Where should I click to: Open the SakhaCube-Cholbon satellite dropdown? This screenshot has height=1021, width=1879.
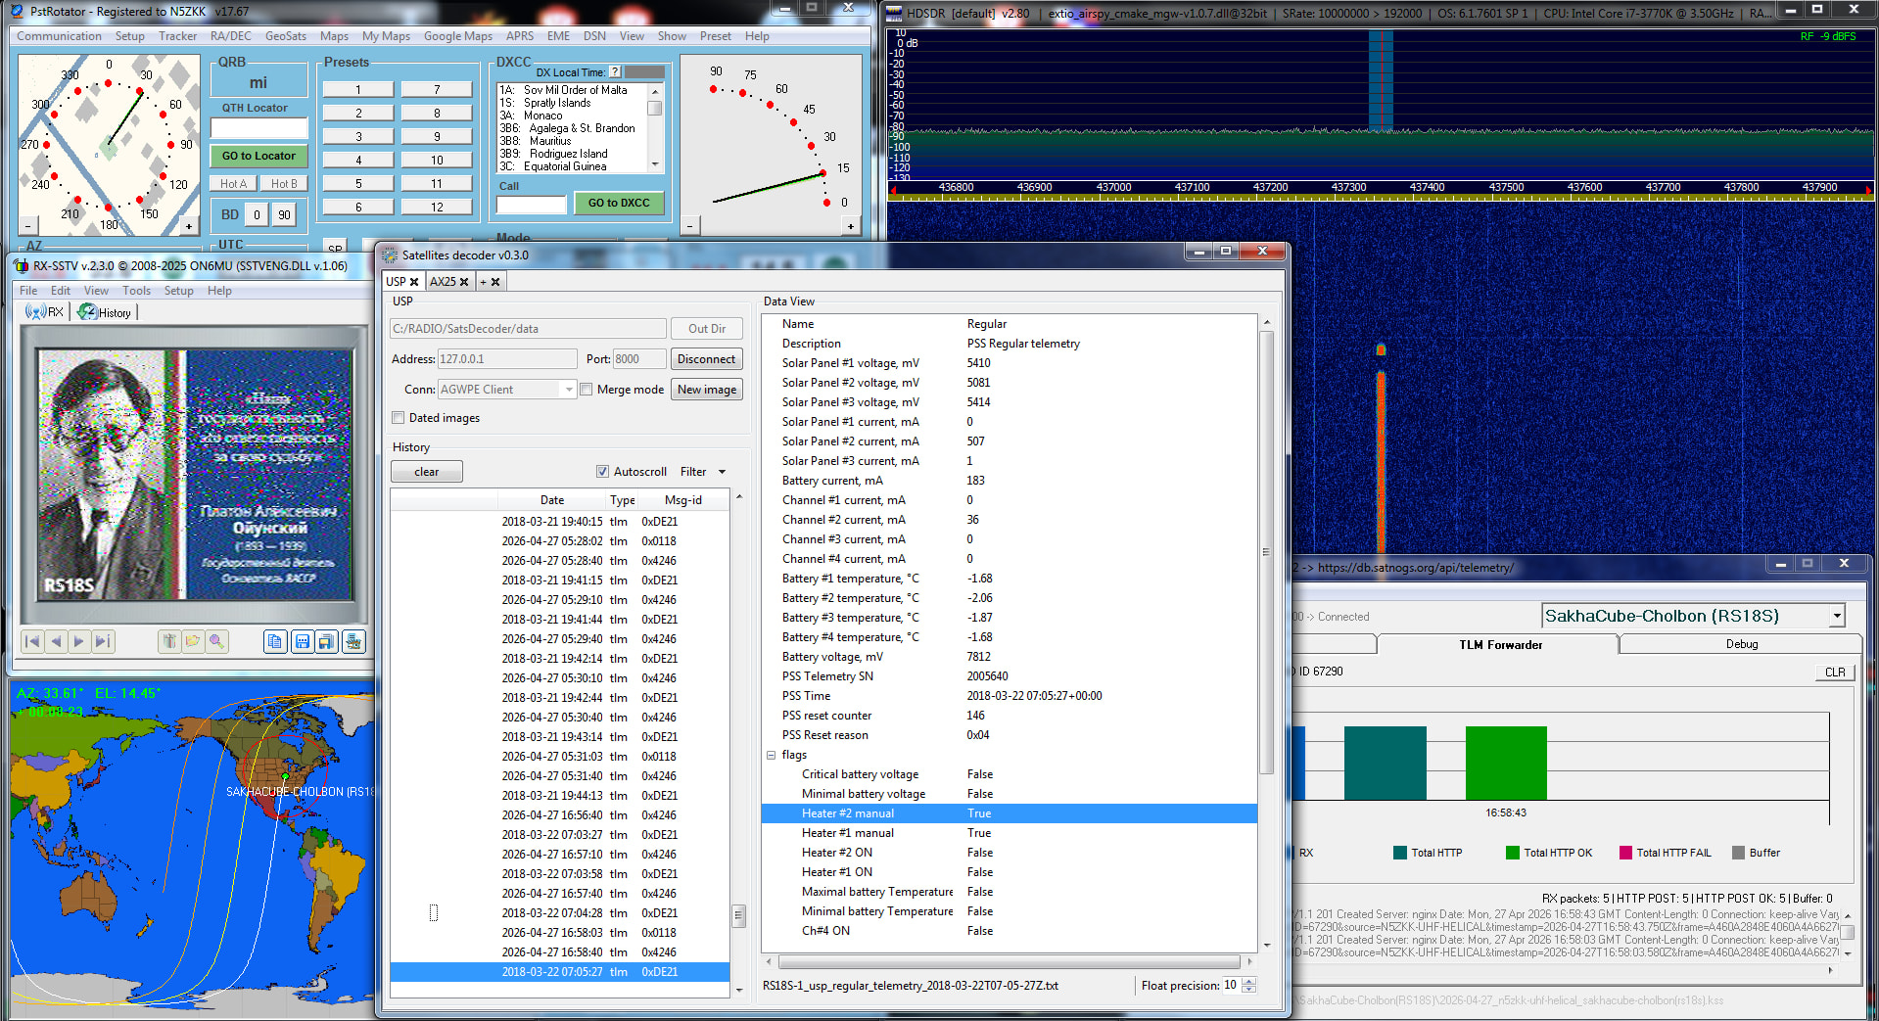click(x=1837, y=616)
